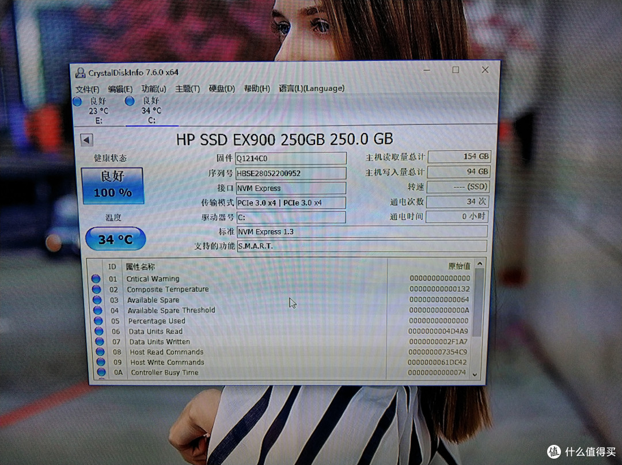This screenshot has height=465, width=622.
Task: Click the blue status icon for Composite Temperature
Action: click(x=96, y=289)
